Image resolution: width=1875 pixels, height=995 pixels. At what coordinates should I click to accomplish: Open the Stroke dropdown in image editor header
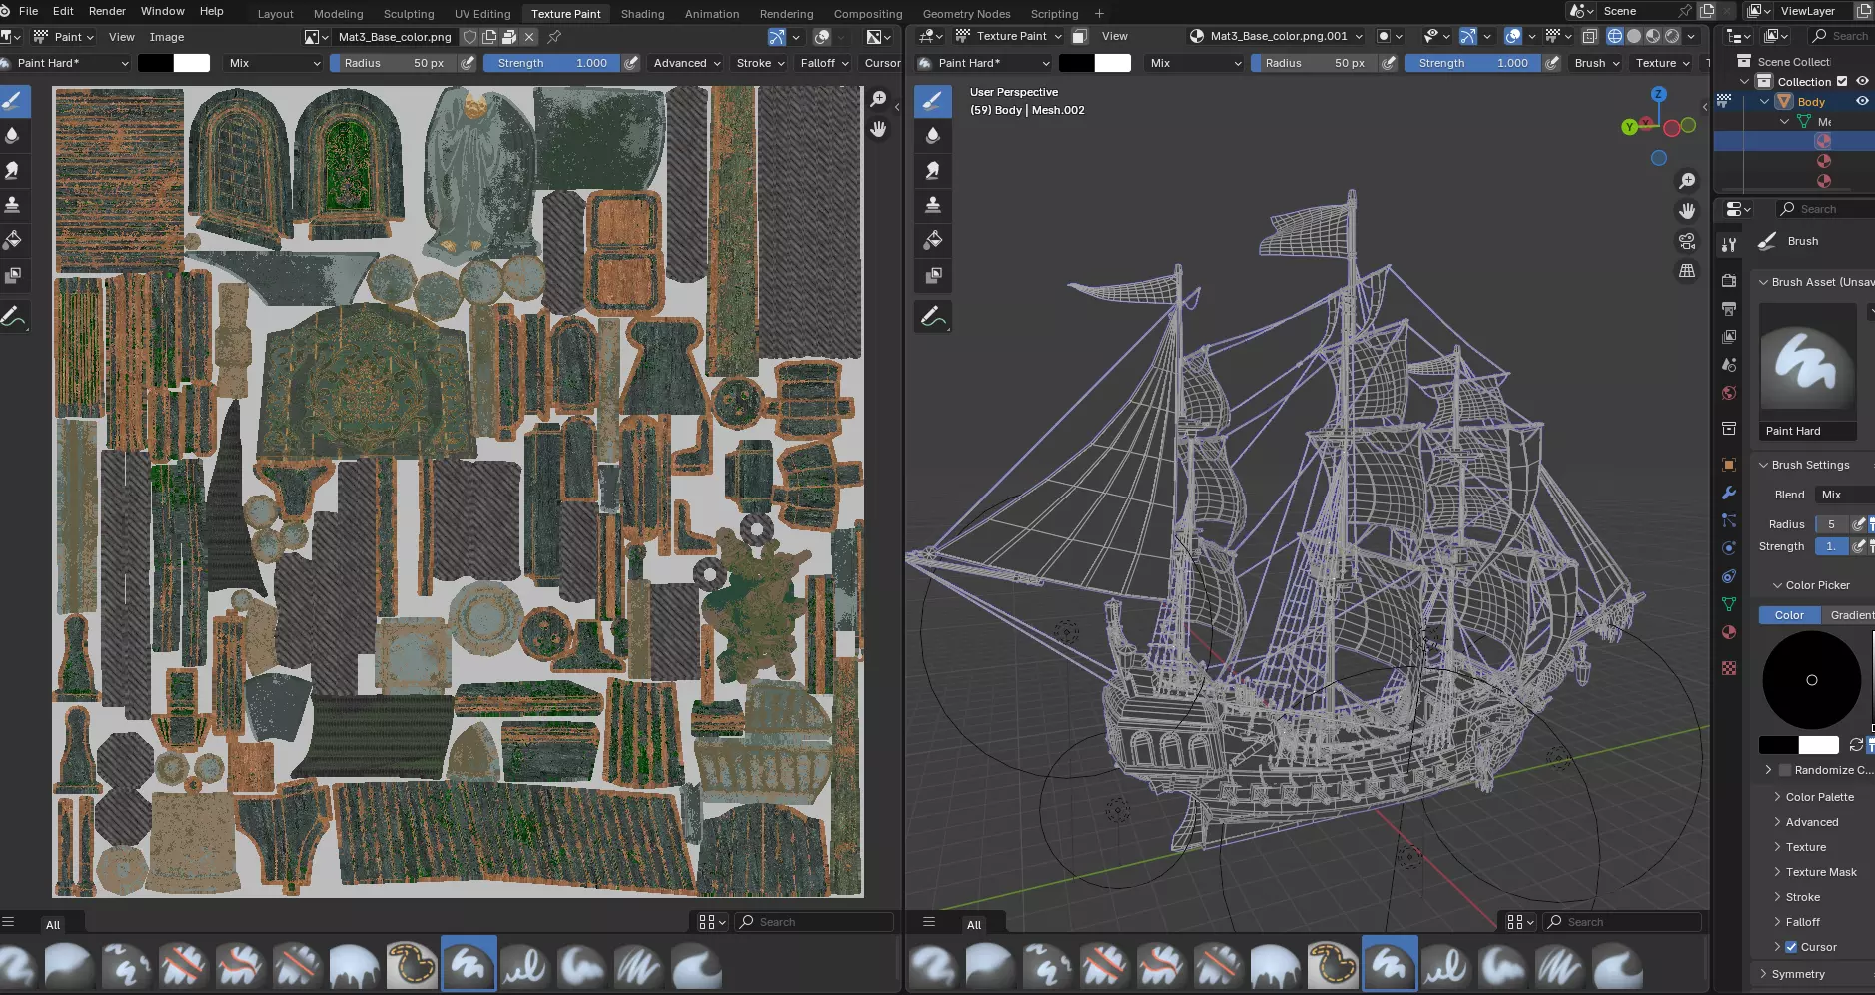[x=760, y=63]
